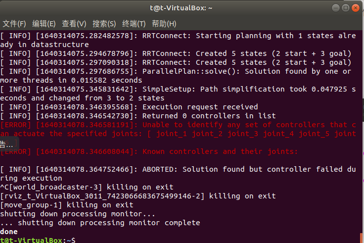Click the bold 'done' output text

9,232
